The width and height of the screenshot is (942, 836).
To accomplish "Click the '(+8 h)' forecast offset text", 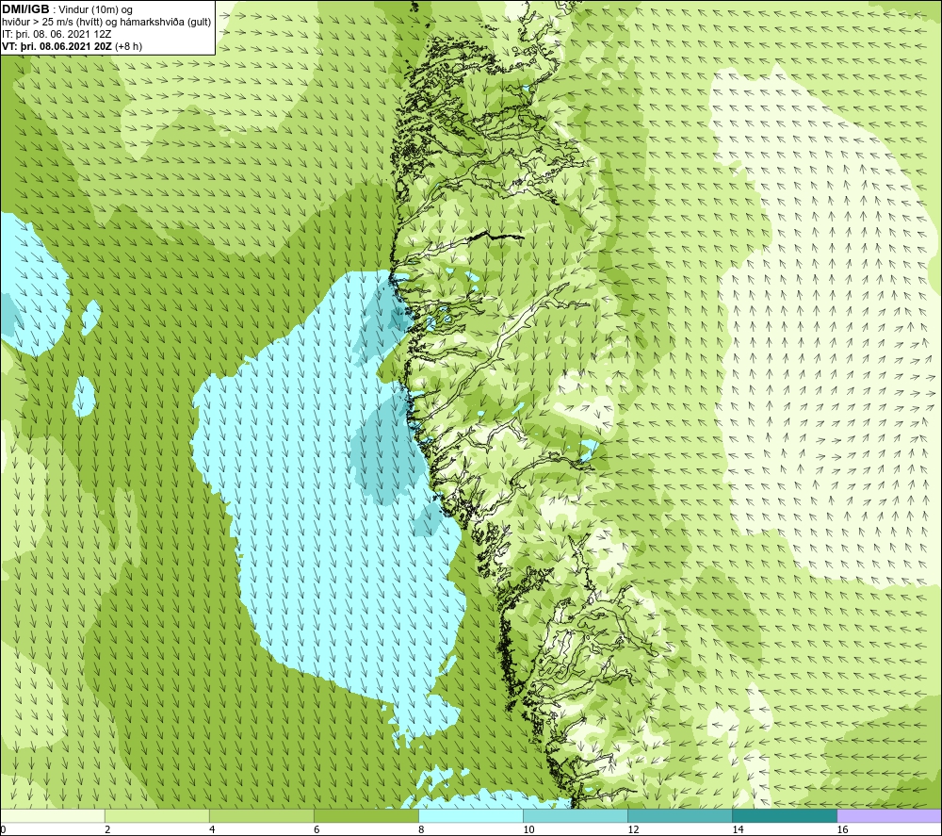I will tap(128, 46).
